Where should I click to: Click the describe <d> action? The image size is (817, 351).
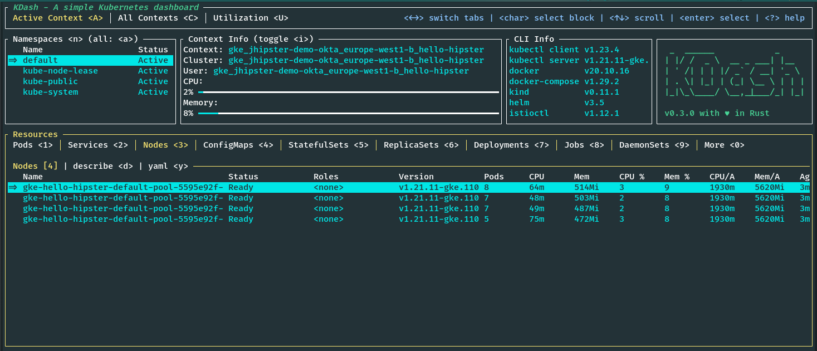click(x=102, y=166)
